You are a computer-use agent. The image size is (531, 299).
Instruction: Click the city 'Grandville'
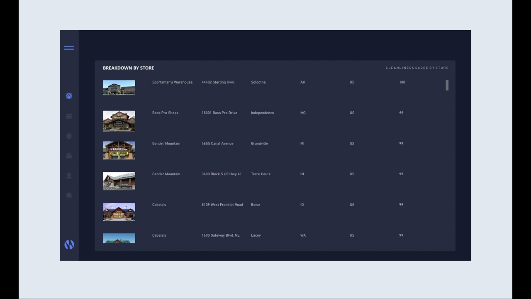pyautogui.click(x=259, y=144)
